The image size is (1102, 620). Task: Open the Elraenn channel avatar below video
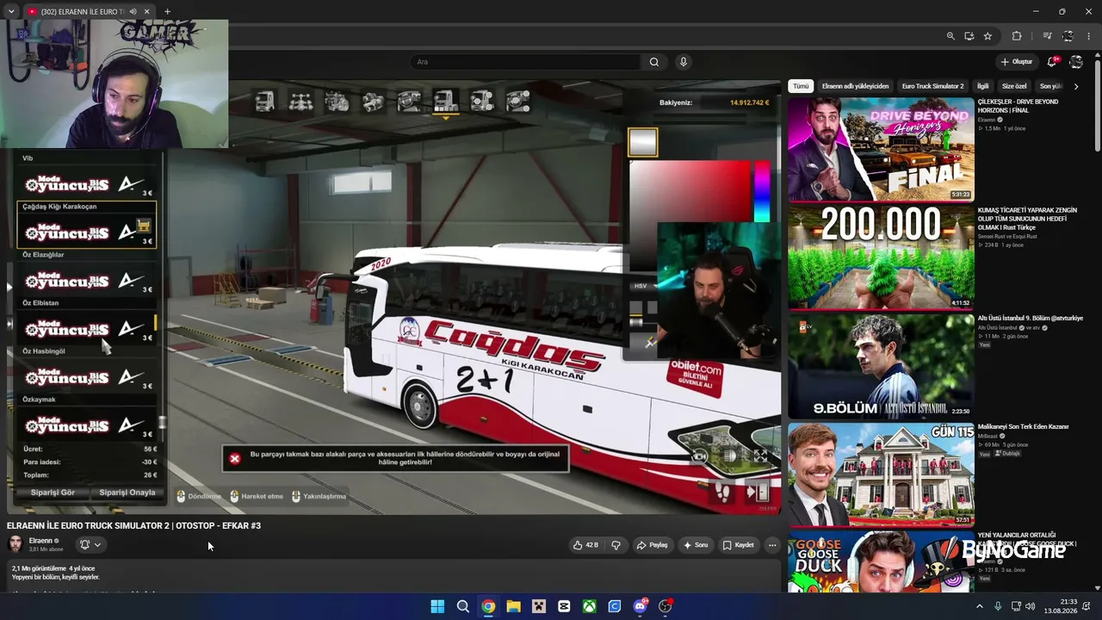click(x=15, y=544)
